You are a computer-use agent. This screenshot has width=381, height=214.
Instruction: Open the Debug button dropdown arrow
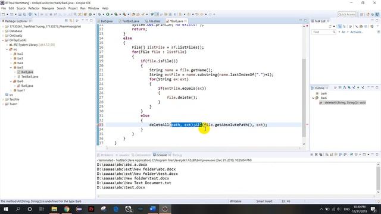point(103,14)
